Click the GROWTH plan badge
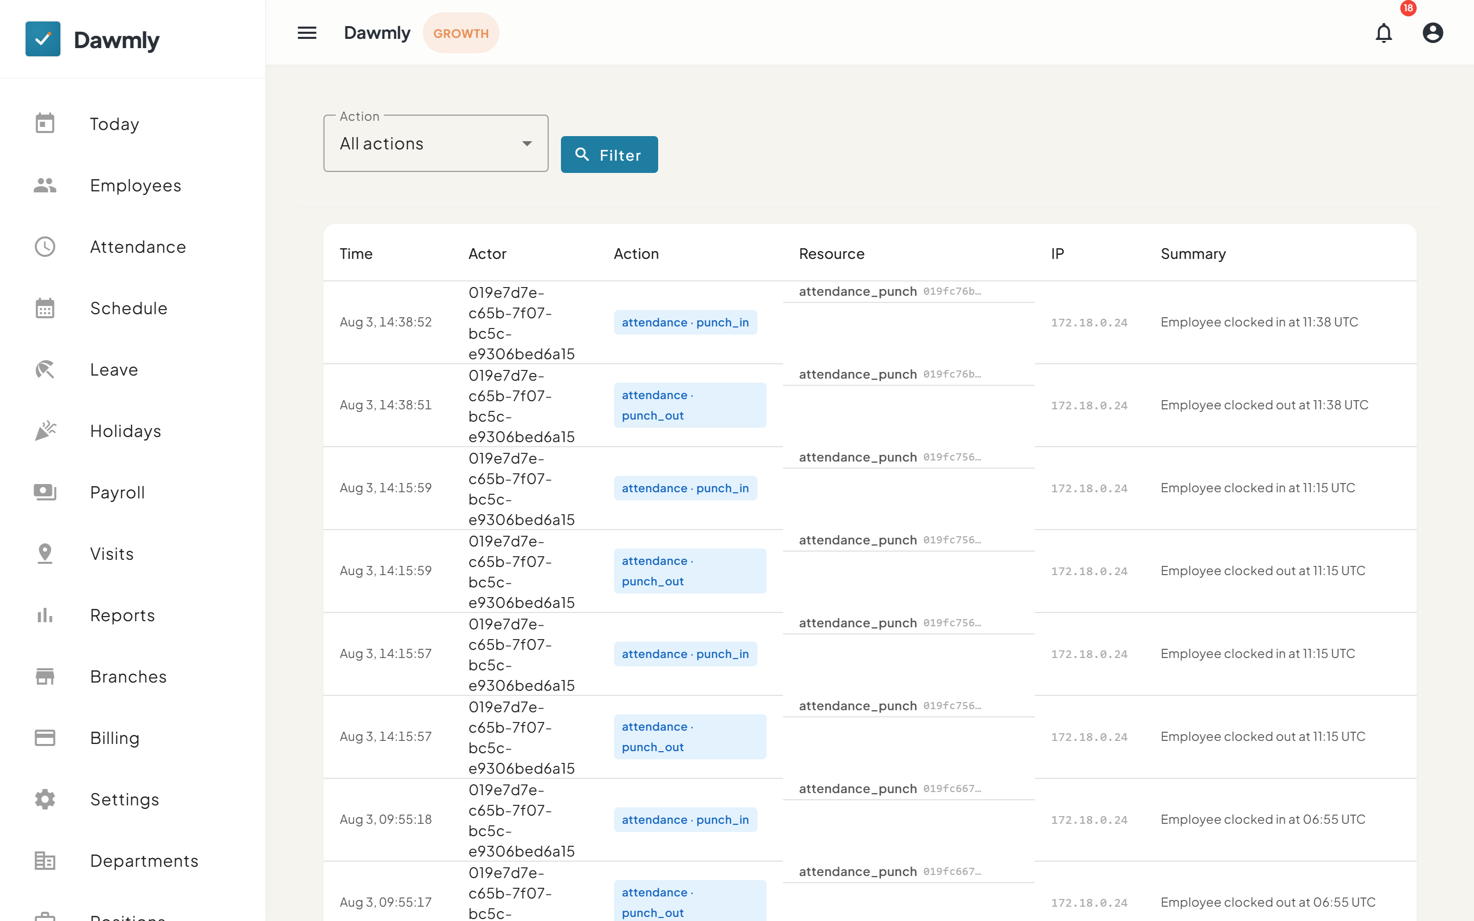The width and height of the screenshot is (1474, 921). click(x=461, y=33)
